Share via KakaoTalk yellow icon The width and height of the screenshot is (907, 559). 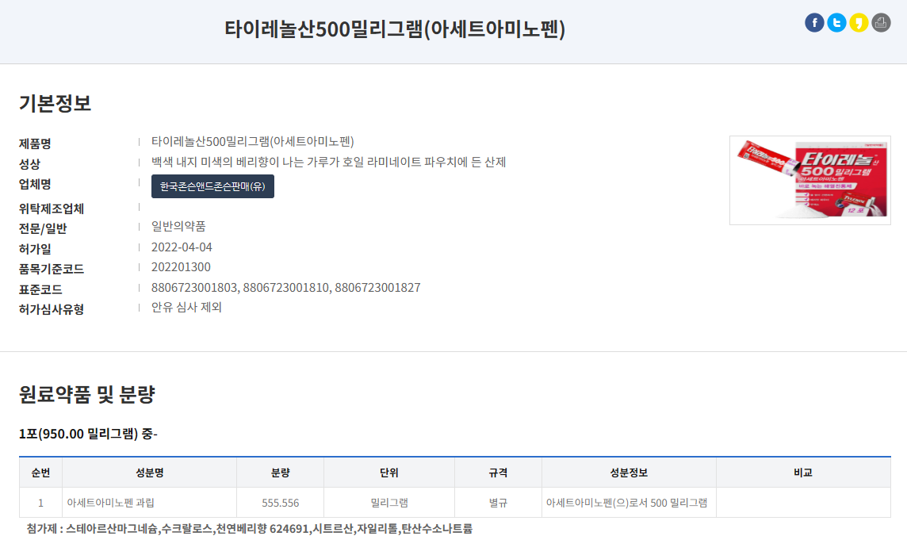point(859,22)
